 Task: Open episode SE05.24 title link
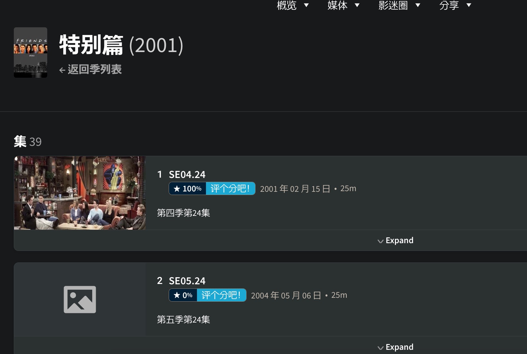point(187,281)
